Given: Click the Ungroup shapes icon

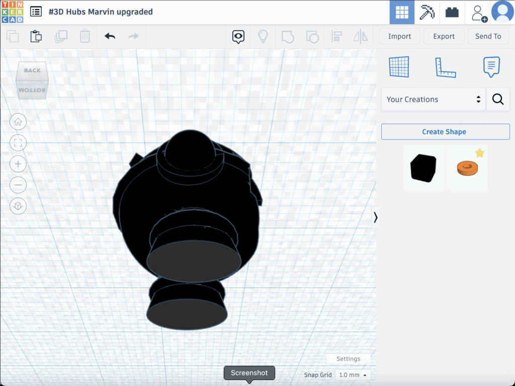Looking at the screenshot, I should (x=312, y=36).
